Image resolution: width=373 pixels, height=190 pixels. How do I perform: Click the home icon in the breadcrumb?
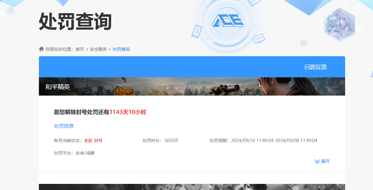click(x=41, y=49)
